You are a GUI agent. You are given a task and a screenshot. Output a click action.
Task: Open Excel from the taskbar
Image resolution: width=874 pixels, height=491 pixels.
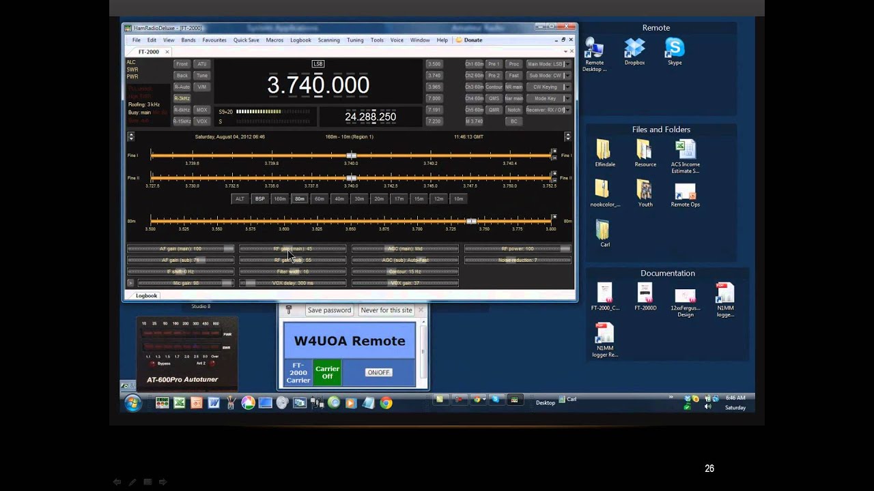coord(179,403)
